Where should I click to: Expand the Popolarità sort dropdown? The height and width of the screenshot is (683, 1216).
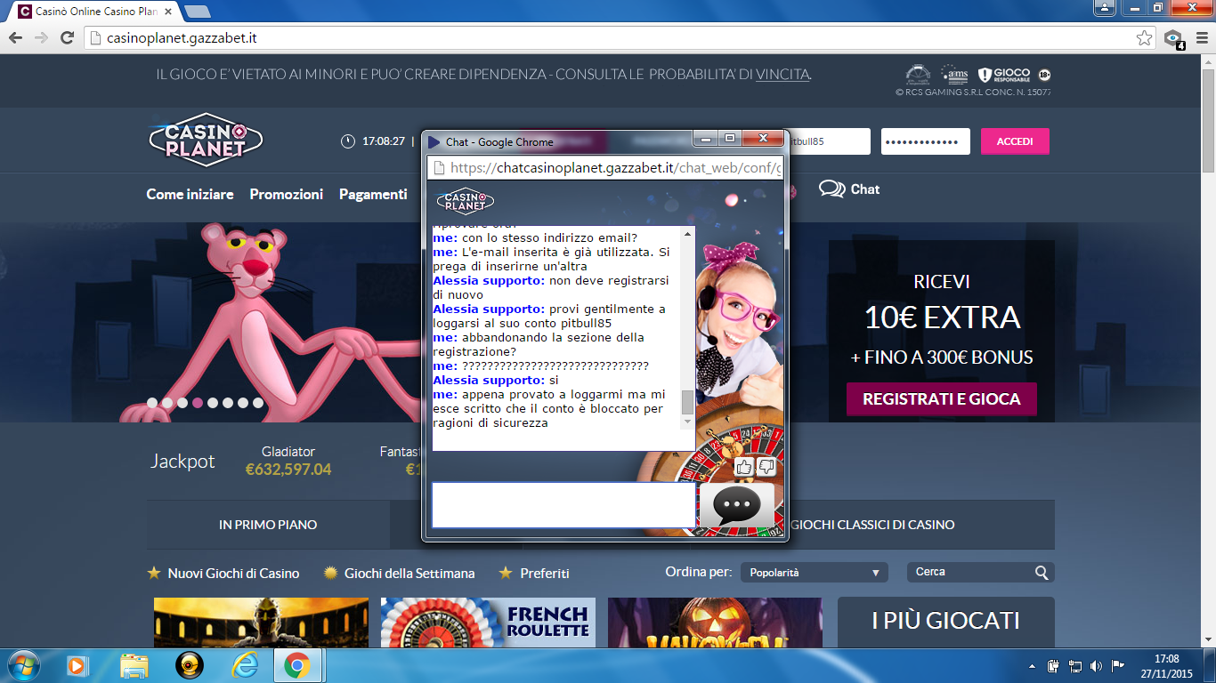point(815,573)
